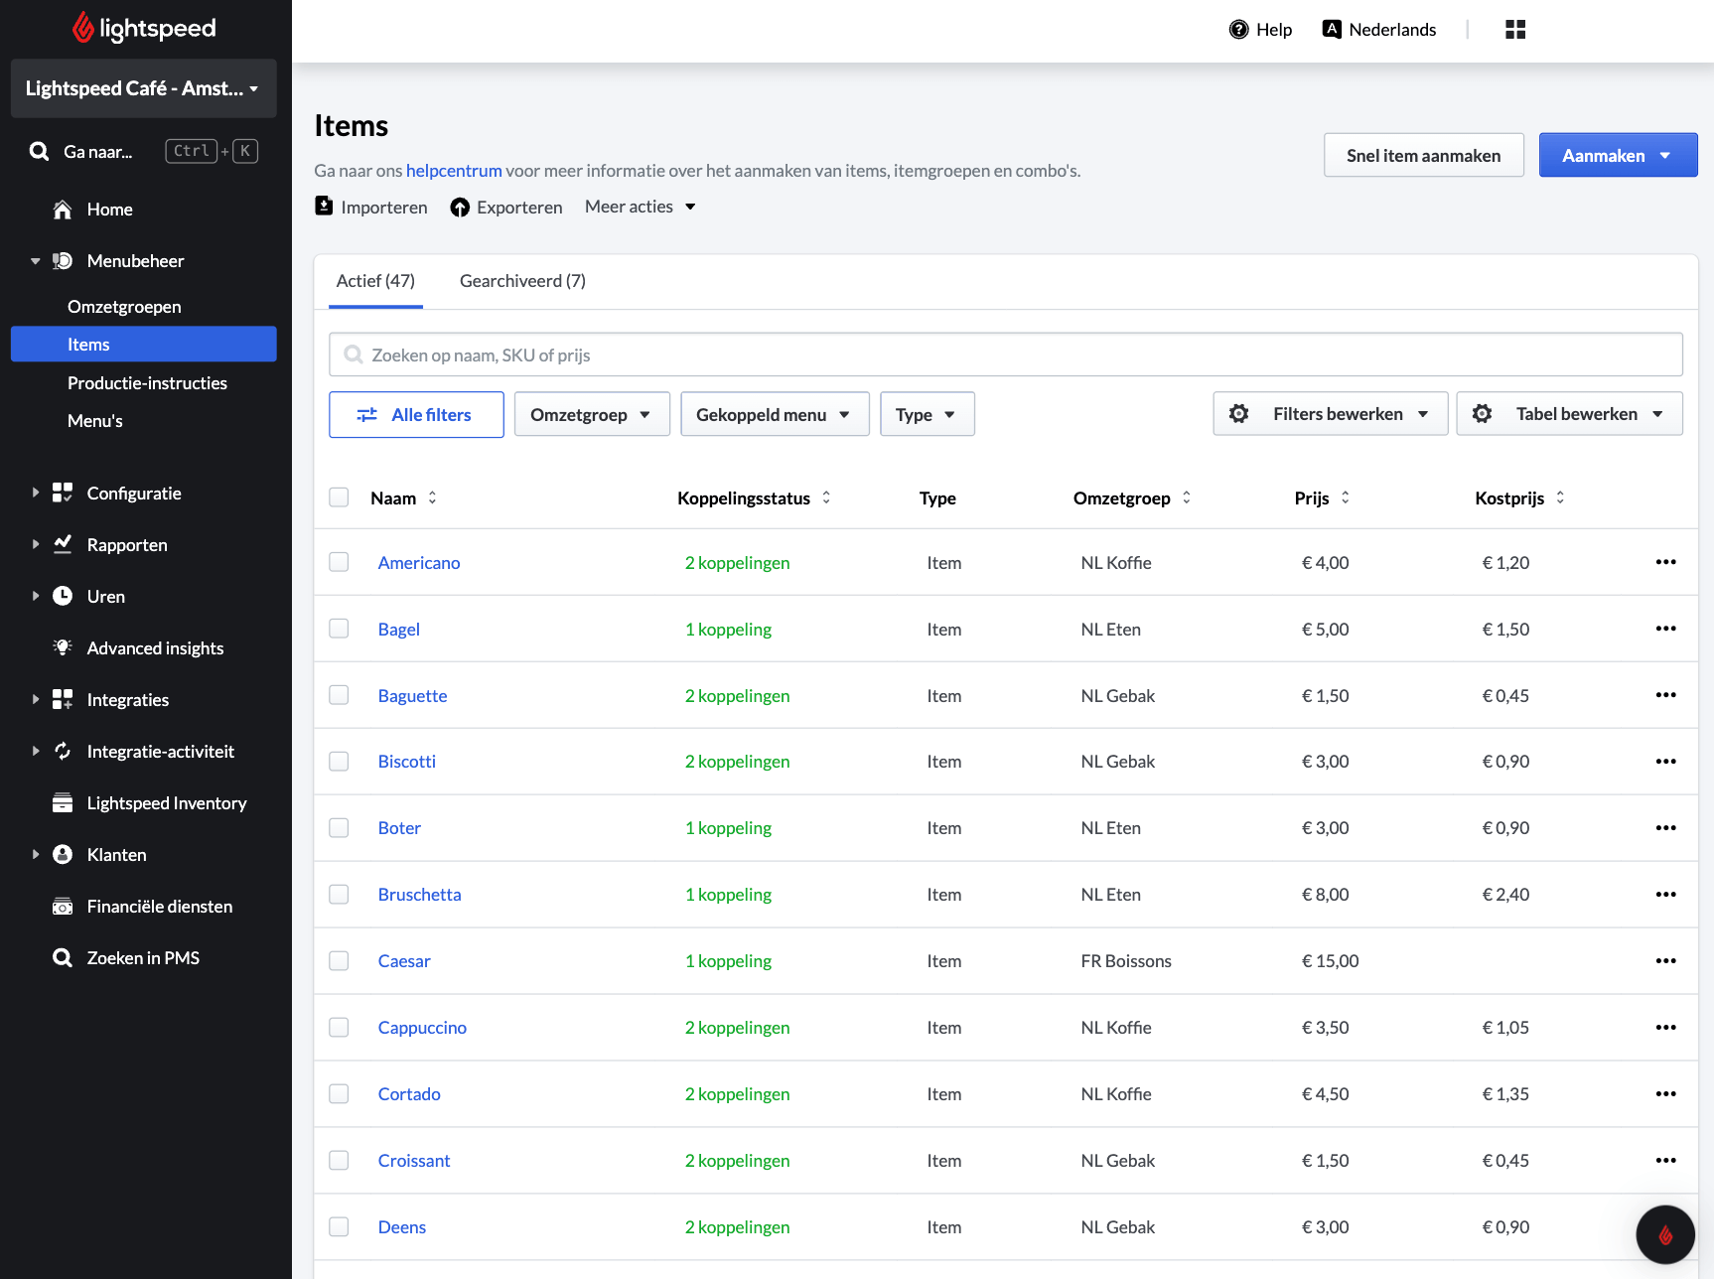Click the Lightspeed flame chat bubble

click(1665, 1234)
